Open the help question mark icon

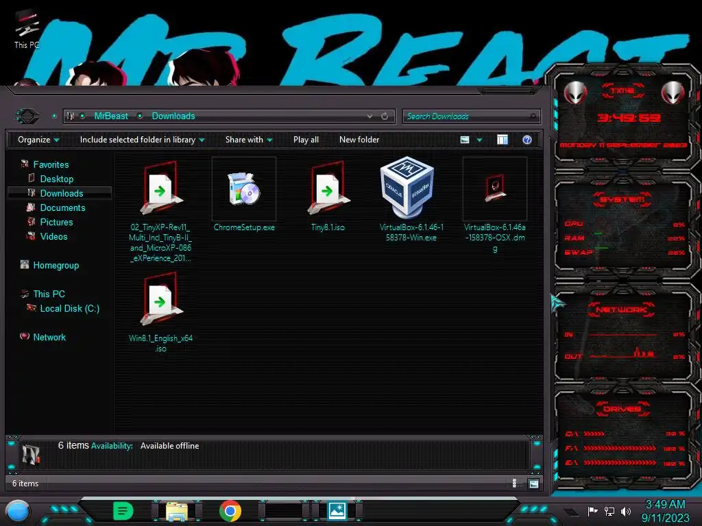(x=527, y=140)
